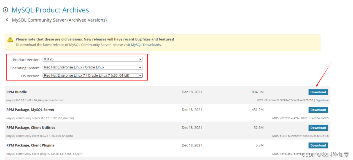Click the RPM Package, Client Utilities title
This screenshot has width=353, height=160.
tap(31, 127)
